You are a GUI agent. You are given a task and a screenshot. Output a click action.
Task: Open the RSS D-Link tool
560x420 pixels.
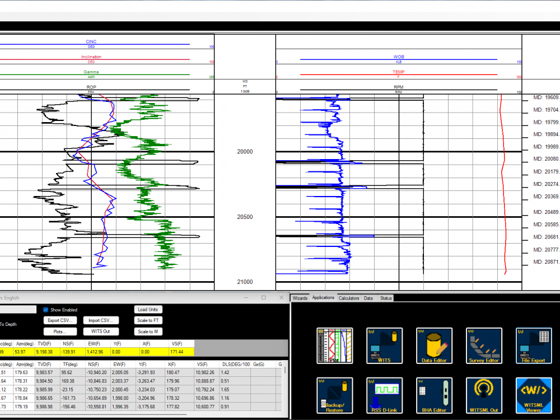click(384, 395)
